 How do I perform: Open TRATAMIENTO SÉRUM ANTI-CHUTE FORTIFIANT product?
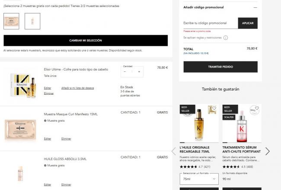(x=241, y=149)
